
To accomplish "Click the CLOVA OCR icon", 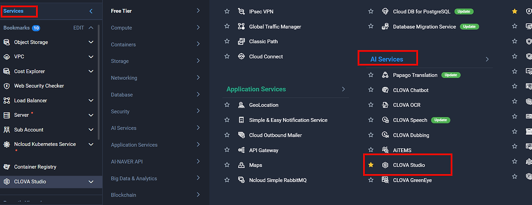I will click(x=385, y=105).
